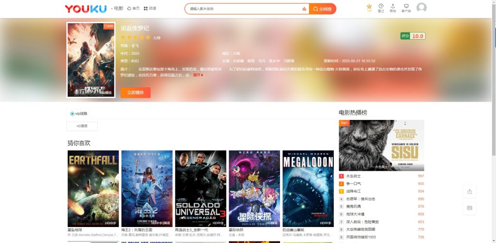Open 开国将帅授衔1955 in ranking
This screenshot has width=496, height=243.
tap(361, 237)
